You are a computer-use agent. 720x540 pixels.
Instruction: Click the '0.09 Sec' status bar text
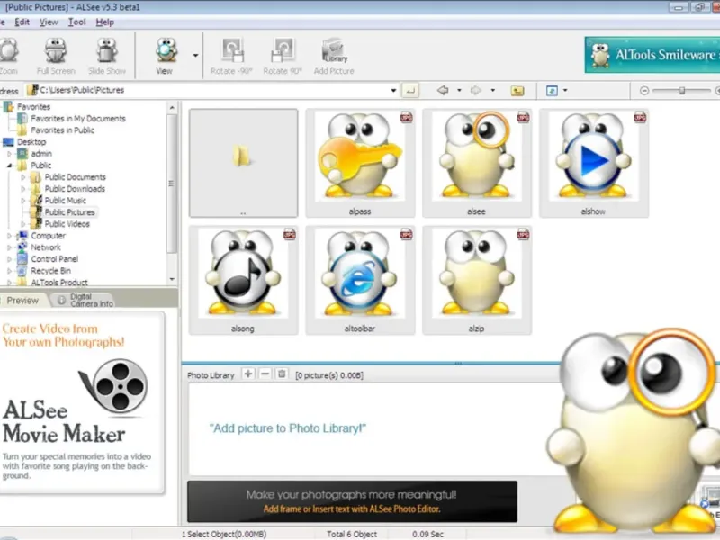tap(427, 534)
